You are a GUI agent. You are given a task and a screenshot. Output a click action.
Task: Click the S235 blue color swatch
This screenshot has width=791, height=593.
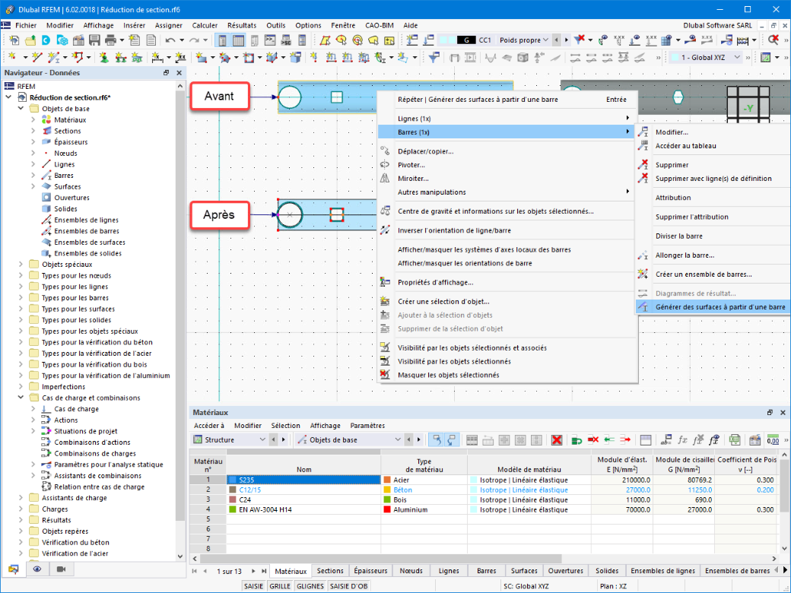(233, 480)
